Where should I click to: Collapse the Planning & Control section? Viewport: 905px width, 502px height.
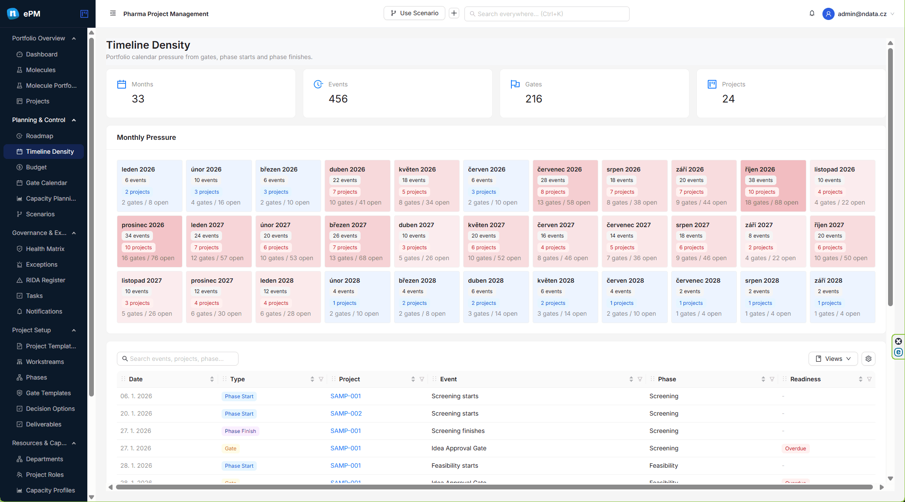pos(74,120)
